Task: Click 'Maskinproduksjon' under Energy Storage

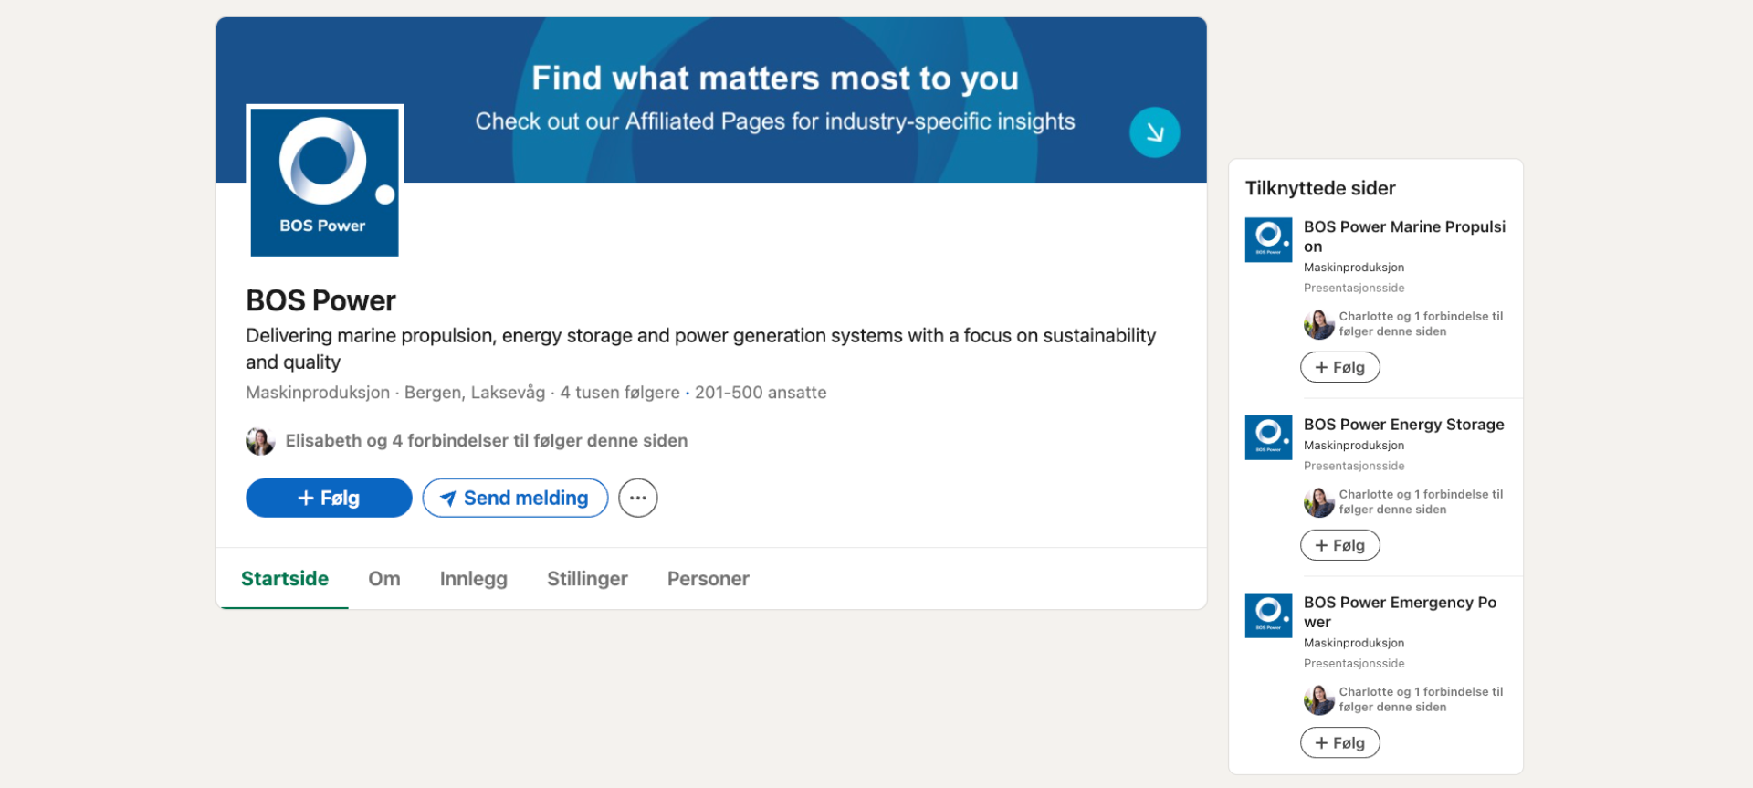Action: (x=1354, y=446)
